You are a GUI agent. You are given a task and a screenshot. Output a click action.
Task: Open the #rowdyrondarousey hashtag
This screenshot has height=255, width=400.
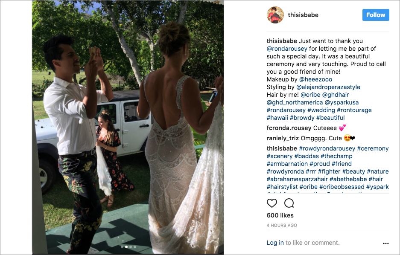pyautogui.click(x=327, y=148)
